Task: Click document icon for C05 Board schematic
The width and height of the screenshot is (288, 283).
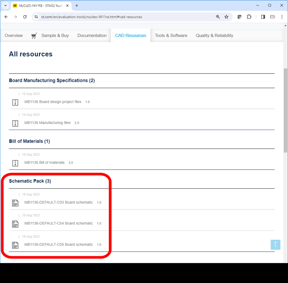Action: click(15, 245)
